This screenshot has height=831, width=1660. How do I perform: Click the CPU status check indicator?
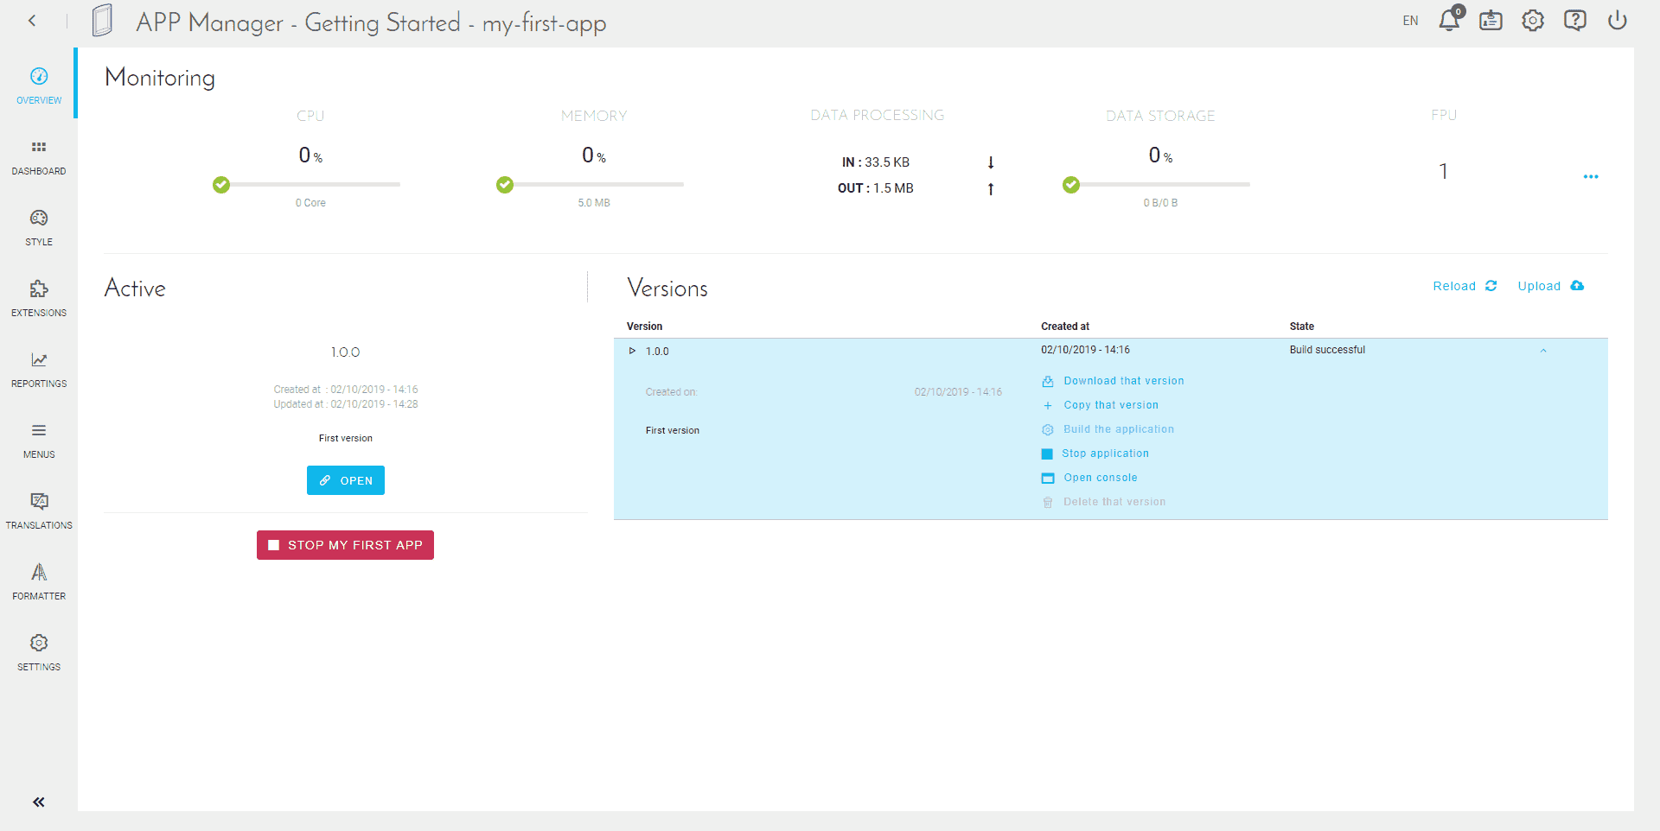point(221,184)
